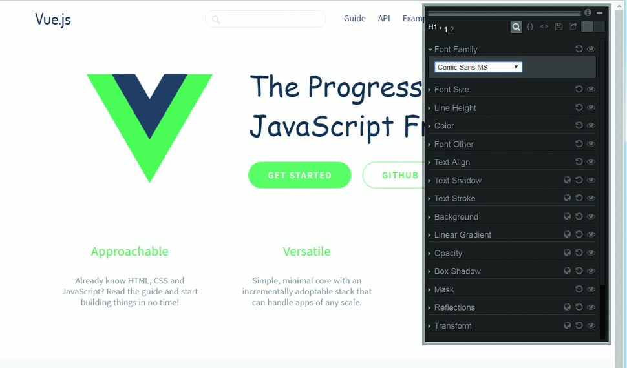Reset the Text Stroke property
The width and height of the screenshot is (627, 368).
coord(579,198)
